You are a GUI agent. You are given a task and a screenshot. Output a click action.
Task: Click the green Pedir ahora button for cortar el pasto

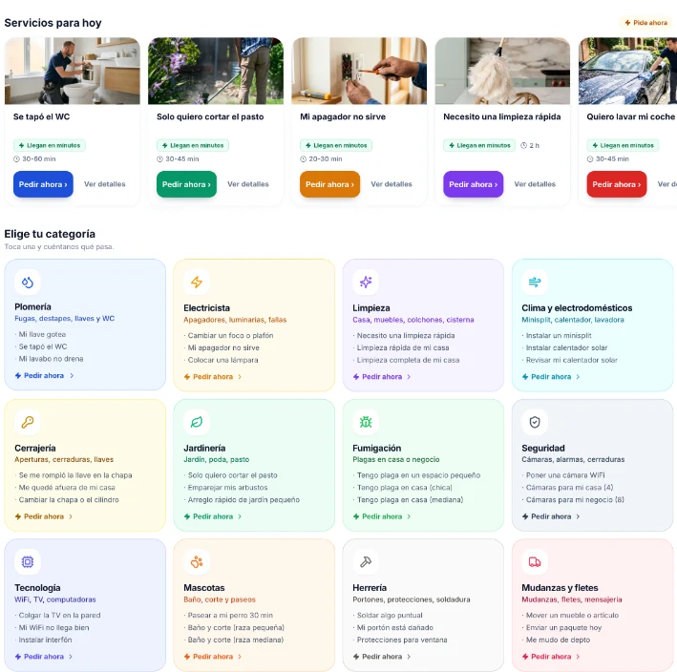pyautogui.click(x=186, y=184)
